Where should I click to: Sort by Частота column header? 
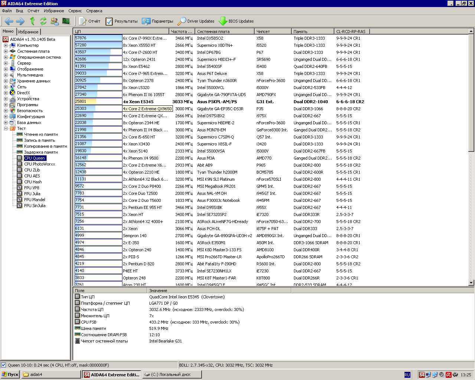tap(182, 32)
